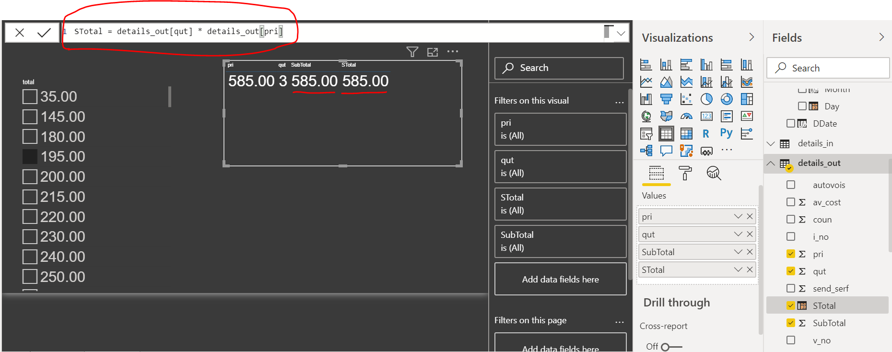Screen dimensions: 892x352
Task: Open the visual's filter icon in the header
Action: (412, 52)
